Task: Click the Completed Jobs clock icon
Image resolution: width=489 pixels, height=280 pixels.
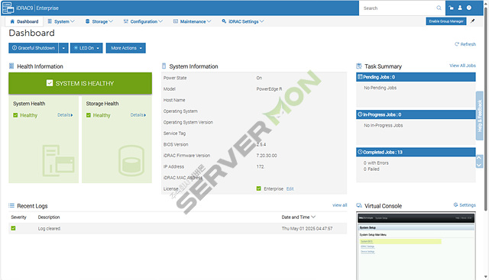Action: coord(360,152)
